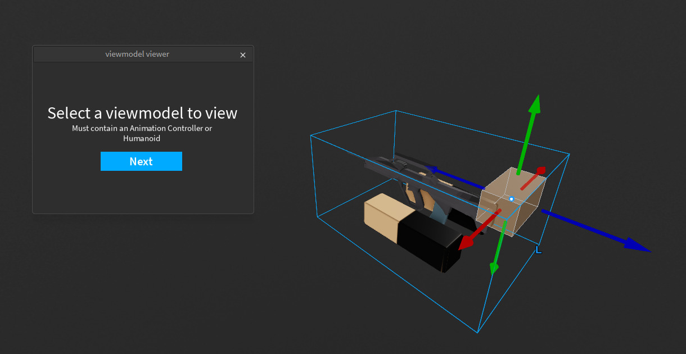This screenshot has height=354, width=686.
Task: Click the "Must contain an Animation Controller" text
Action: pyautogui.click(x=138, y=128)
